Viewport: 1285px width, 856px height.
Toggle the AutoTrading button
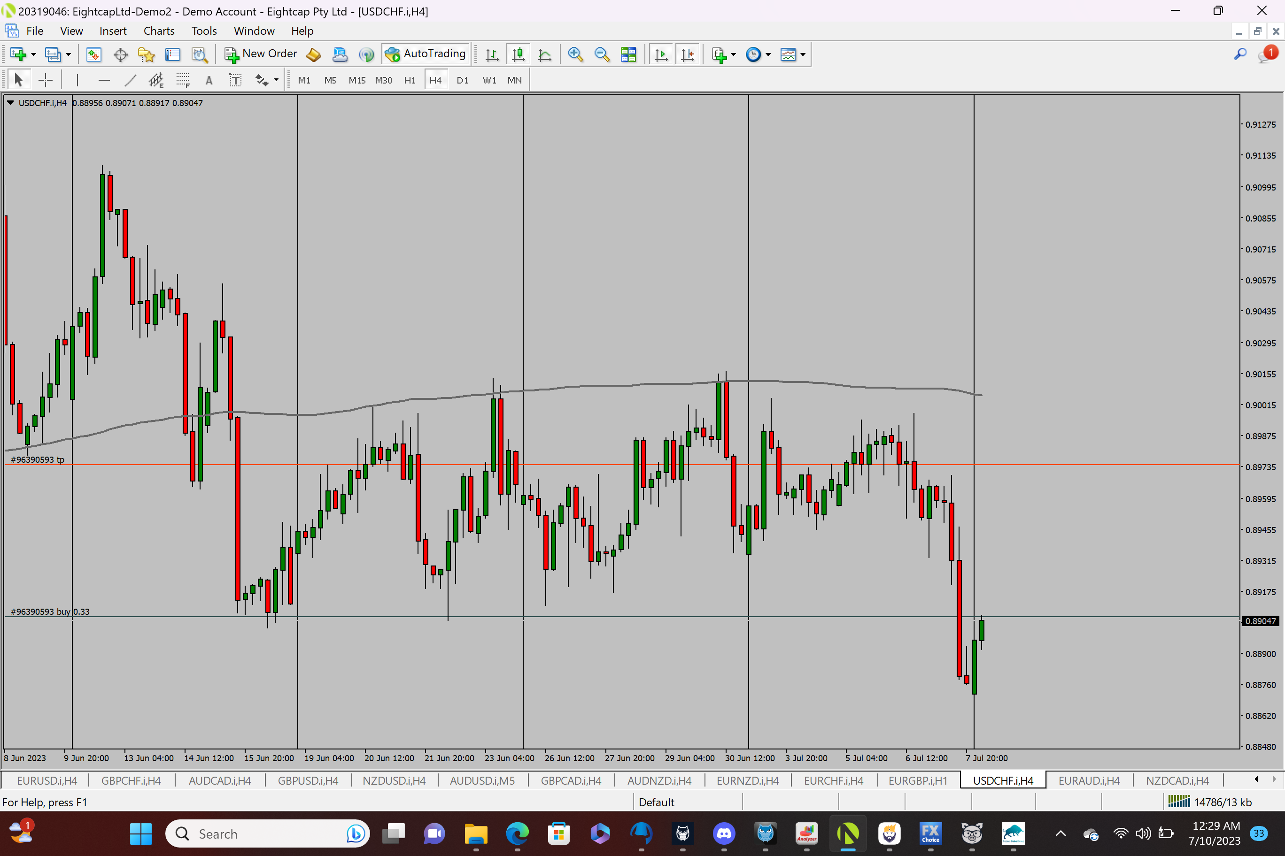coord(426,54)
